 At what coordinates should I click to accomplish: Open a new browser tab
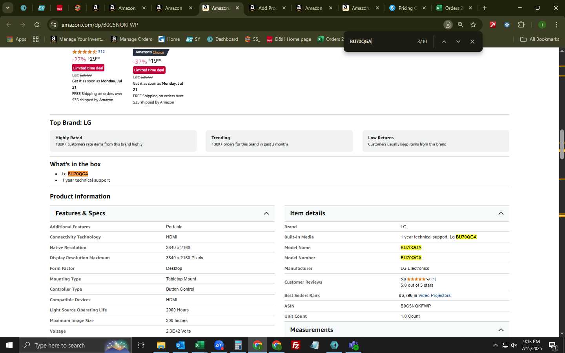pos(485,8)
